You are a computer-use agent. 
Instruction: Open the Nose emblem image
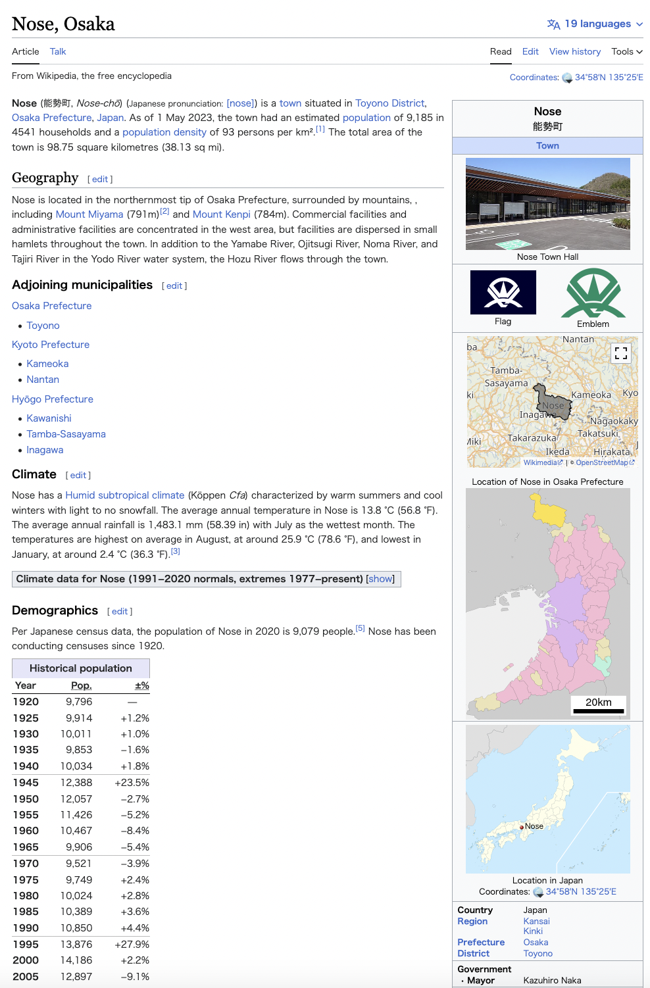[x=593, y=293]
